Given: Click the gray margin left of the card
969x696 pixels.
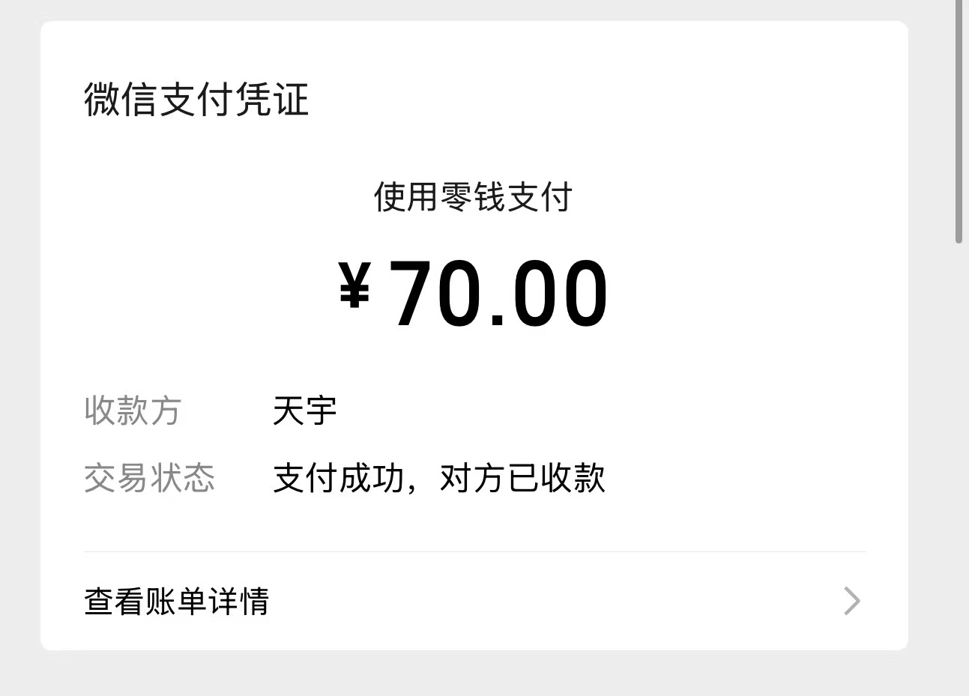Looking at the screenshot, I should 19,337.
